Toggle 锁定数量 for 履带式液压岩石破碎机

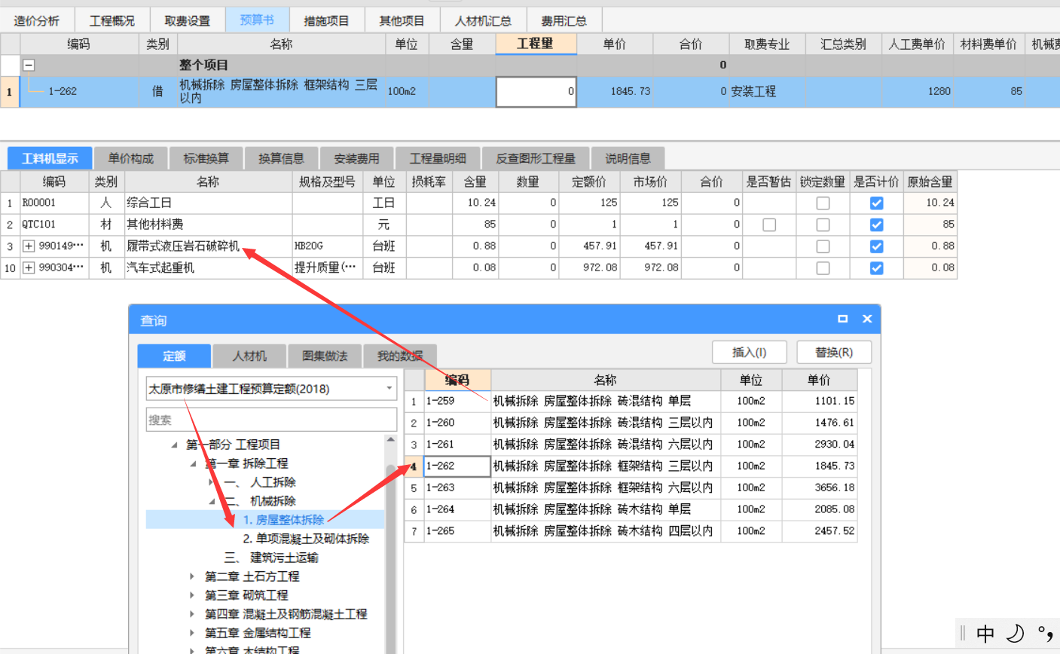823,246
